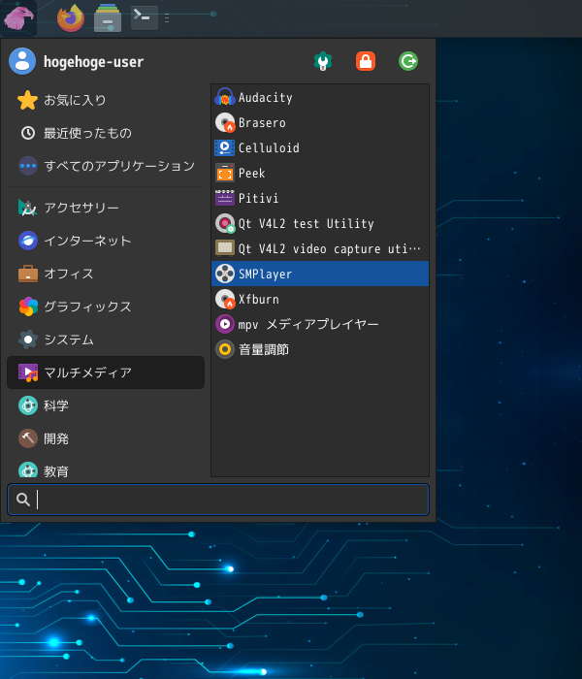Open Peek screen recorder

[320, 173]
